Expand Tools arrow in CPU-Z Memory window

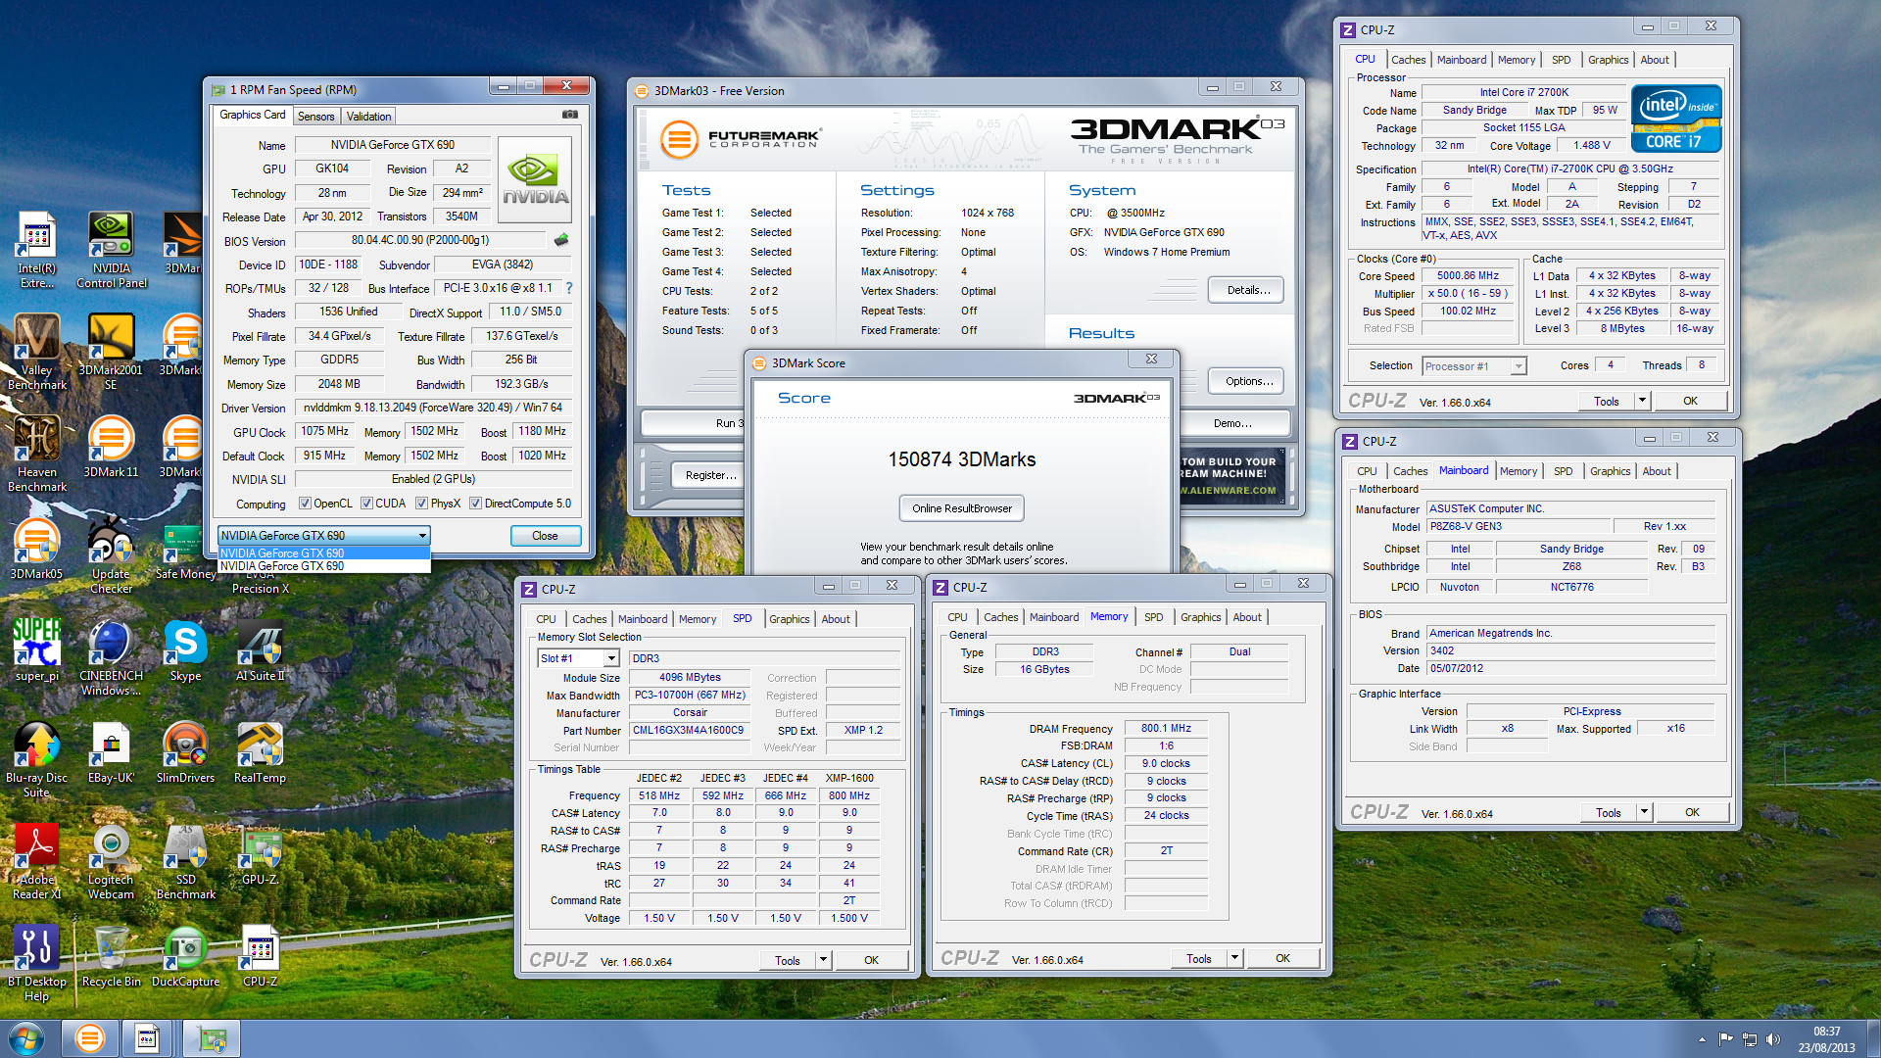pyautogui.click(x=1234, y=958)
